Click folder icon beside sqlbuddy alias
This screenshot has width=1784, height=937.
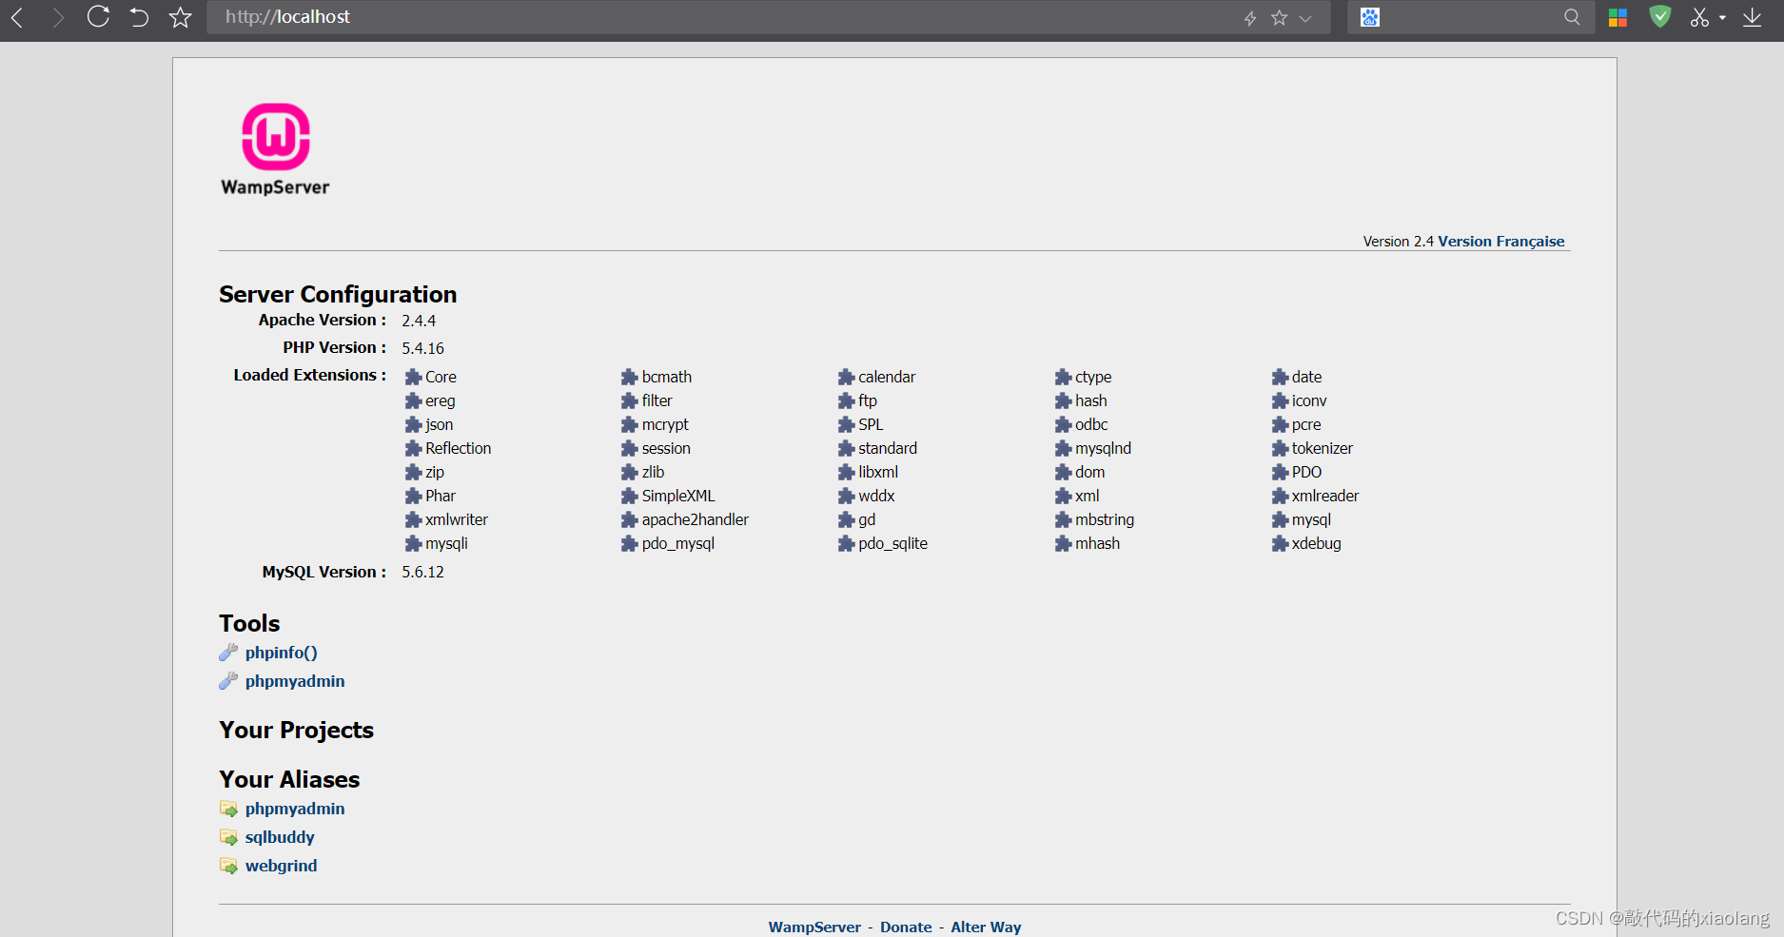(x=228, y=837)
